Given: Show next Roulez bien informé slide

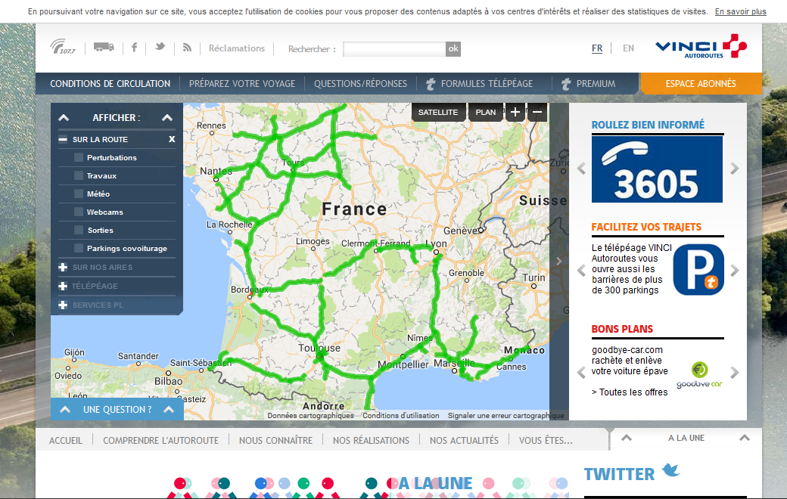Looking at the screenshot, I should point(734,169).
